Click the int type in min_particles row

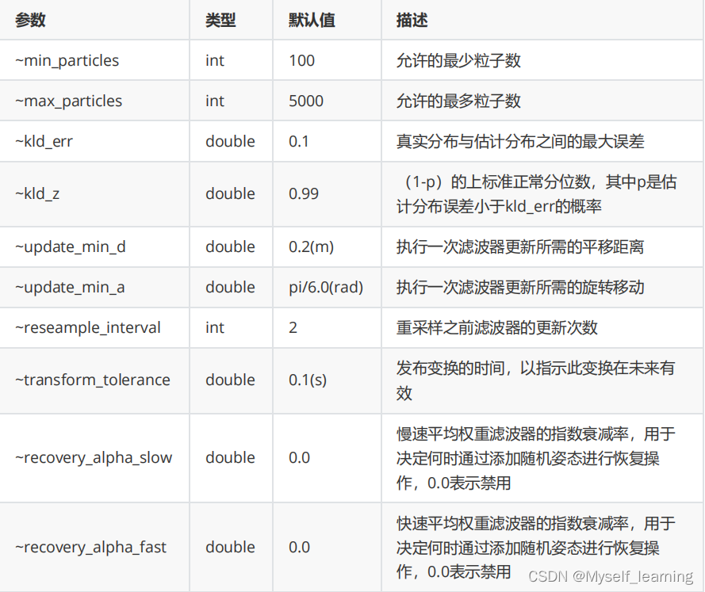pyautogui.click(x=214, y=61)
